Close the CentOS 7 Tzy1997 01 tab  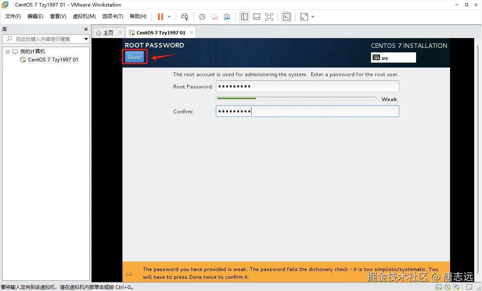click(x=191, y=33)
